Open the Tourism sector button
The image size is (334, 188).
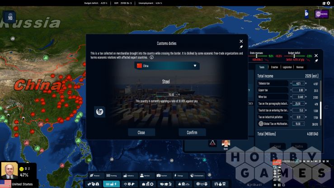(163, 175)
